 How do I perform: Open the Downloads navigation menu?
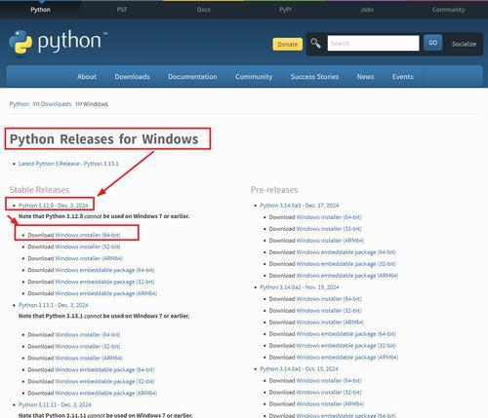pyautogui.click(x=132, y=77)
